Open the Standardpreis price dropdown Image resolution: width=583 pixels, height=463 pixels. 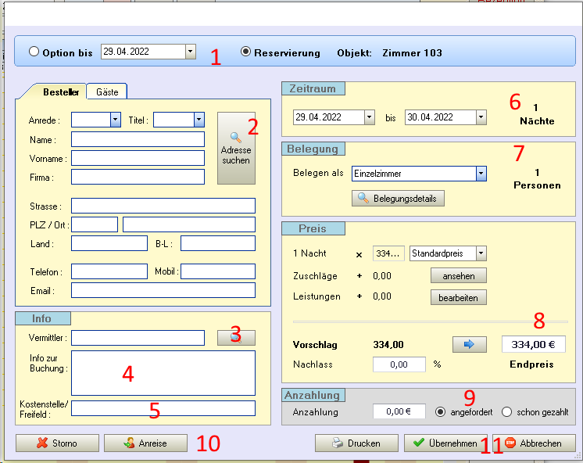[x=481, y=253]
